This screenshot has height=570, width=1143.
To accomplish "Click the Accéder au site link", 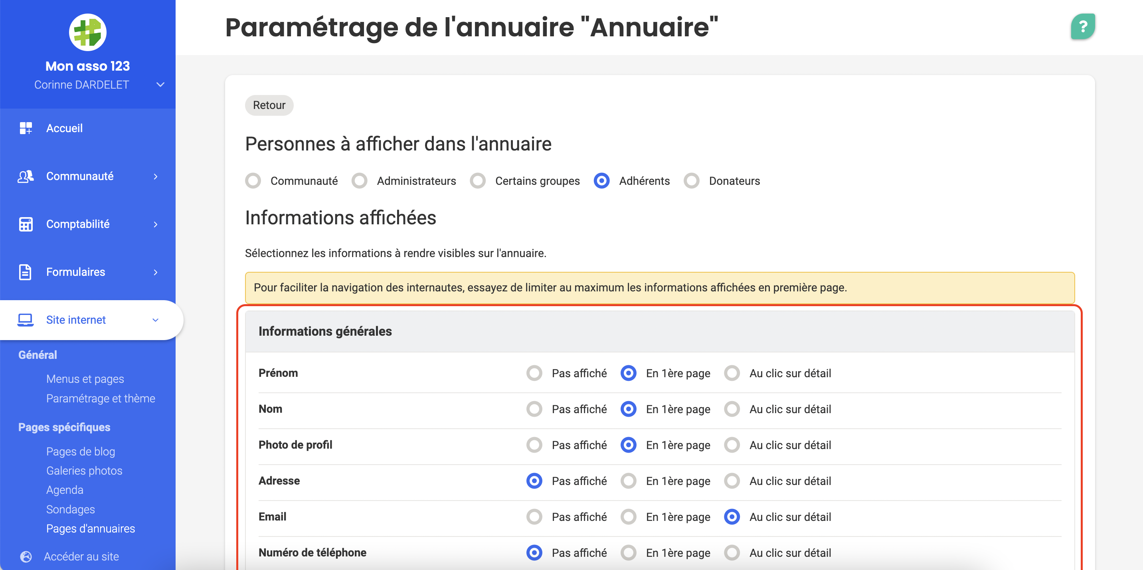I will click(81, 556).
